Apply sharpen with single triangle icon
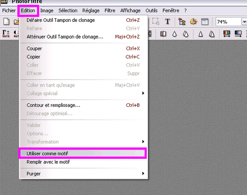Image resolution: width=247 pixels, height=195 pixels. [x=201, y=34]
